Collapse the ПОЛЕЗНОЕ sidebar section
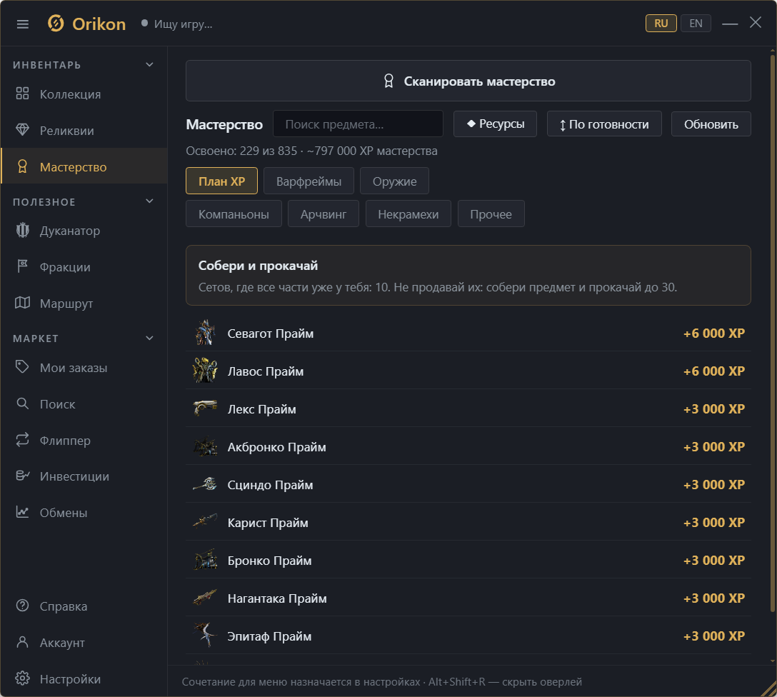This screenshot has width=777, height=697. click(150, 201)
